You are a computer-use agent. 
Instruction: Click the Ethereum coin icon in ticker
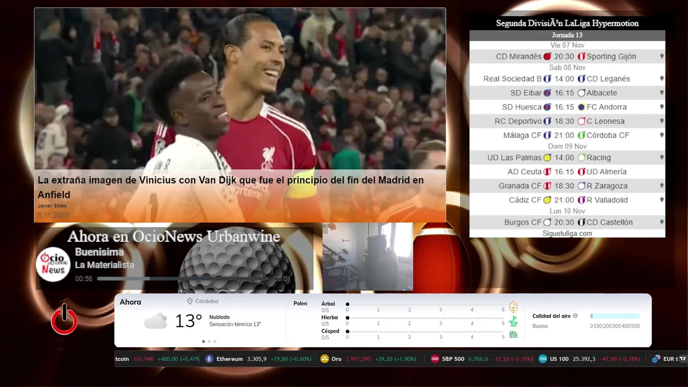click(x=210, y=359)
